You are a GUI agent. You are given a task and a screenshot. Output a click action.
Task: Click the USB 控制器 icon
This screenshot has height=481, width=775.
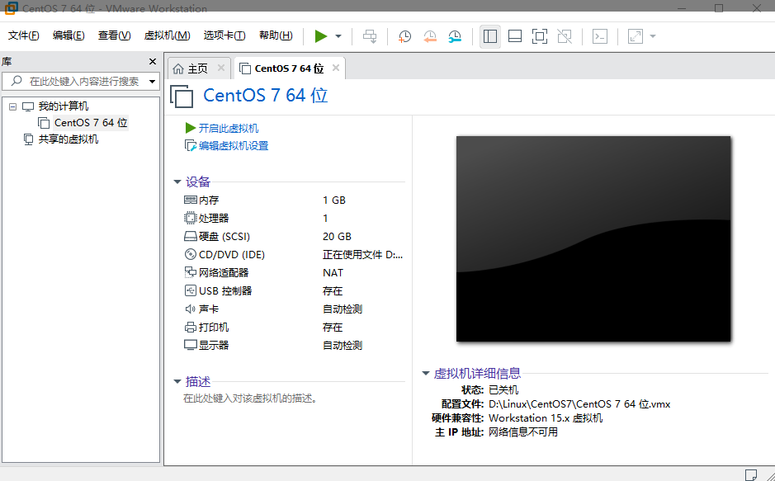coord(191,291)
